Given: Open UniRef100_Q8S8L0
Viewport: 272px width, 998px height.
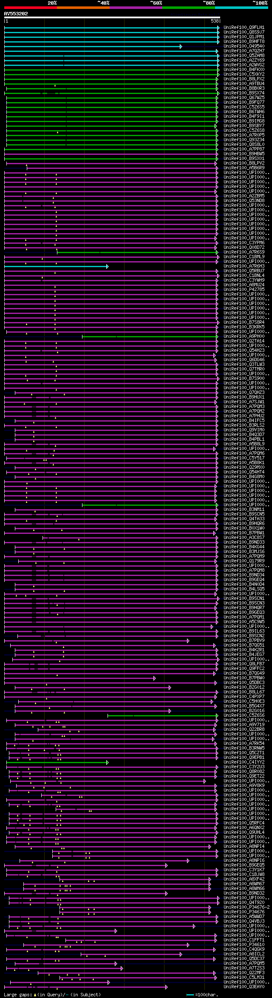Looking at the screenshot, I should (244, 145).
